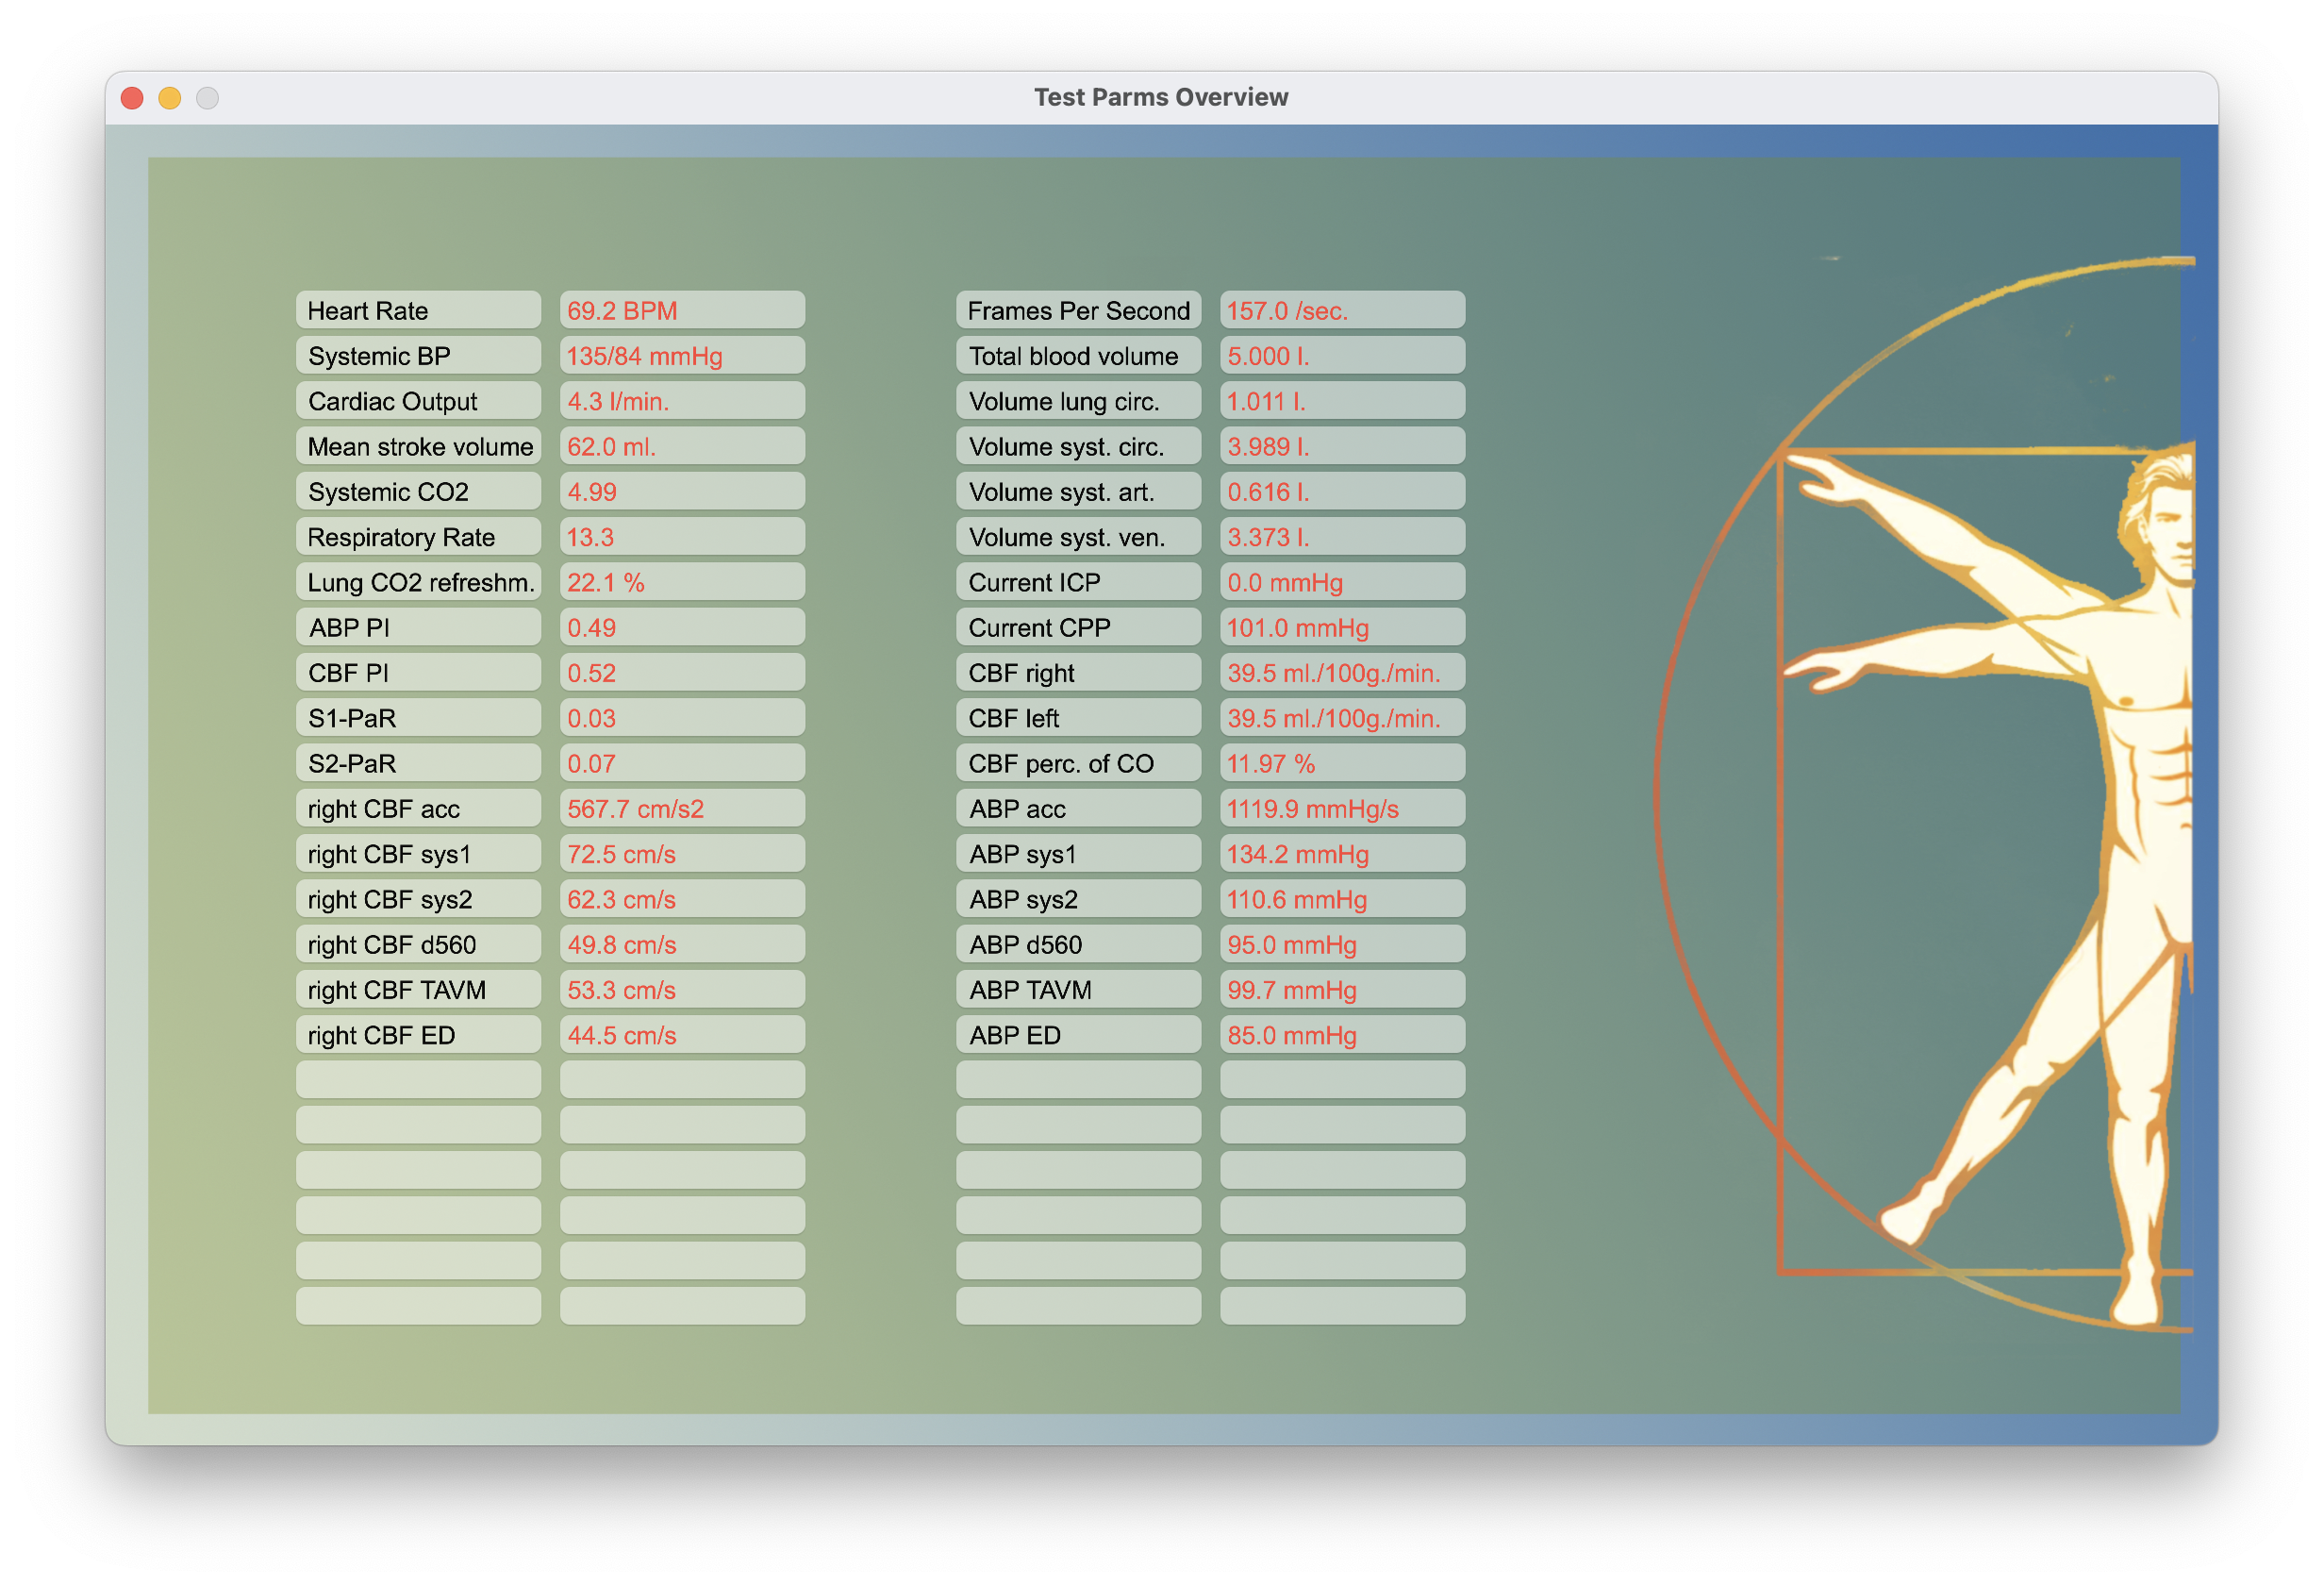This screenshot has height=1585, width=2324.
Task: Click the Current CPP label
Action: click(1078, 627)
